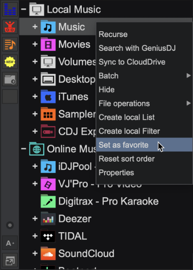193x270 pixels.
Task: Open the orange playlist note sidebar icon
Action: point(10,44)
